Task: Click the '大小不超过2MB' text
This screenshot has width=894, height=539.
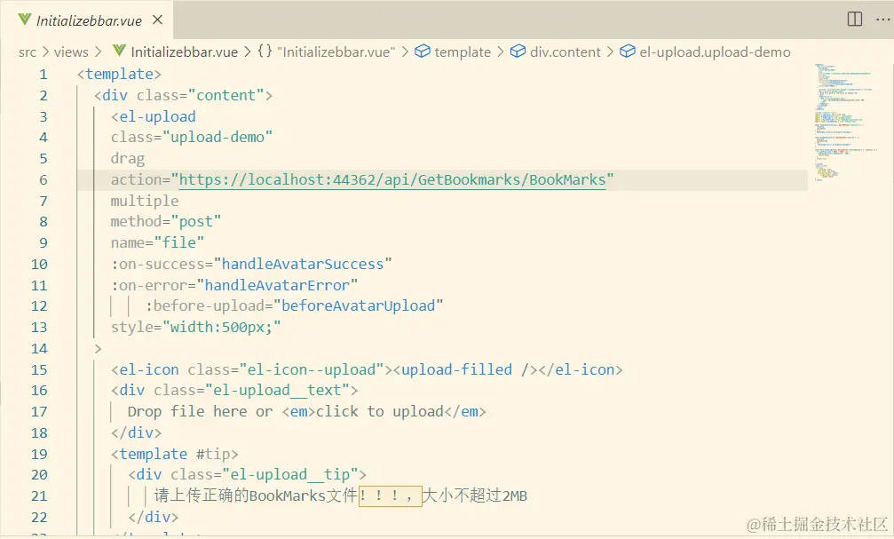Action: [475, 495]
